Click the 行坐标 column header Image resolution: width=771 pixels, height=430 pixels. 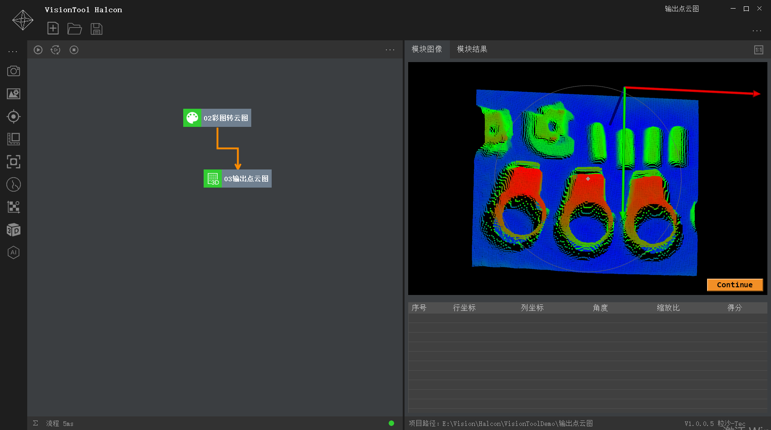click(x=464, y=308)
